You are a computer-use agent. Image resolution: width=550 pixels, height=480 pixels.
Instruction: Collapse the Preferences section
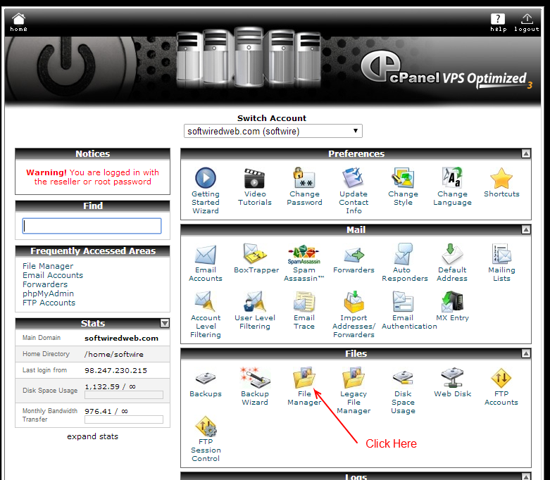tap(526, 153)
